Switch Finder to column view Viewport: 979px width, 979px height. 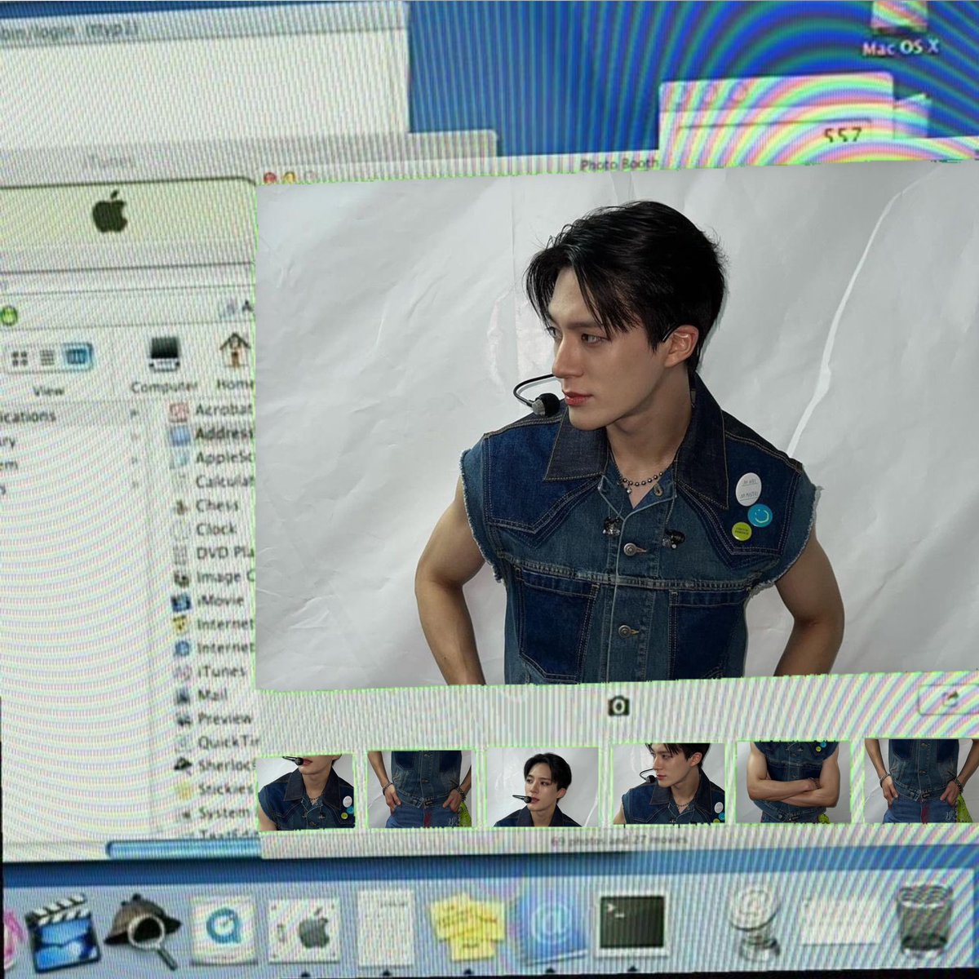click(76, 357)
